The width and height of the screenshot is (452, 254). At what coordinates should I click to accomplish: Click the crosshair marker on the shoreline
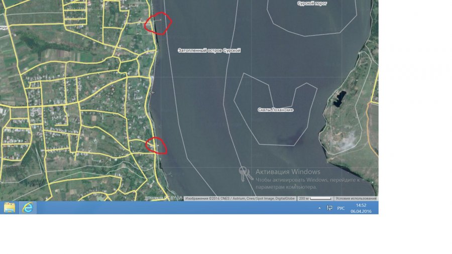click(x=153, y=92)
